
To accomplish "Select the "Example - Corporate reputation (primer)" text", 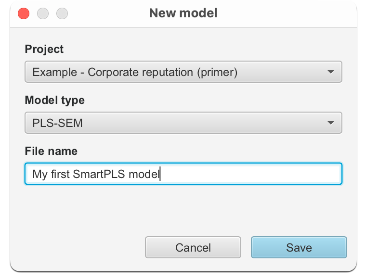I will (135, 73).
